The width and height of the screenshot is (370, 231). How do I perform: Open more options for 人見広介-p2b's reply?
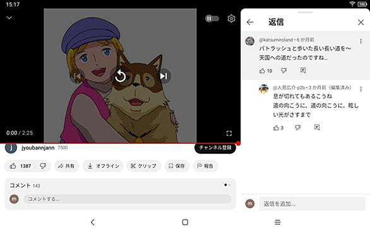point(361,89)
